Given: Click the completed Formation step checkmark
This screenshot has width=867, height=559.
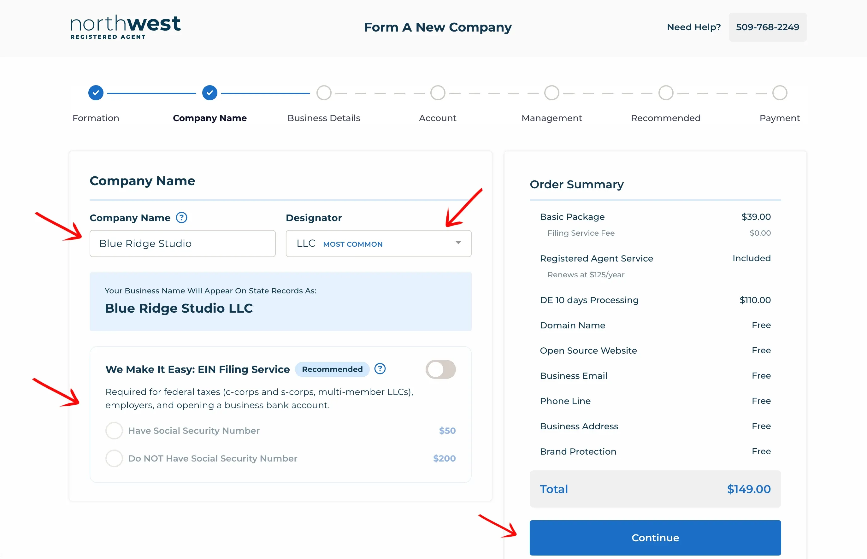Looking at the screenshot, I should click(x=96, y=93).
